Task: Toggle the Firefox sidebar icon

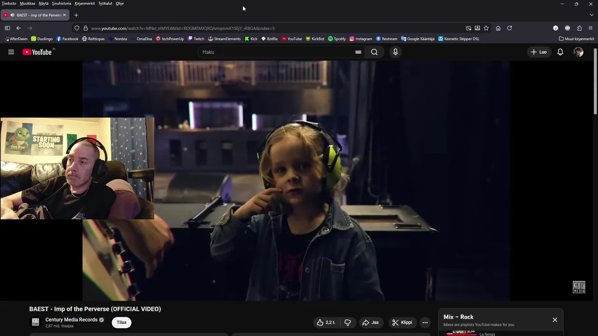Action: pyautogui.click(x=7, y=28)
